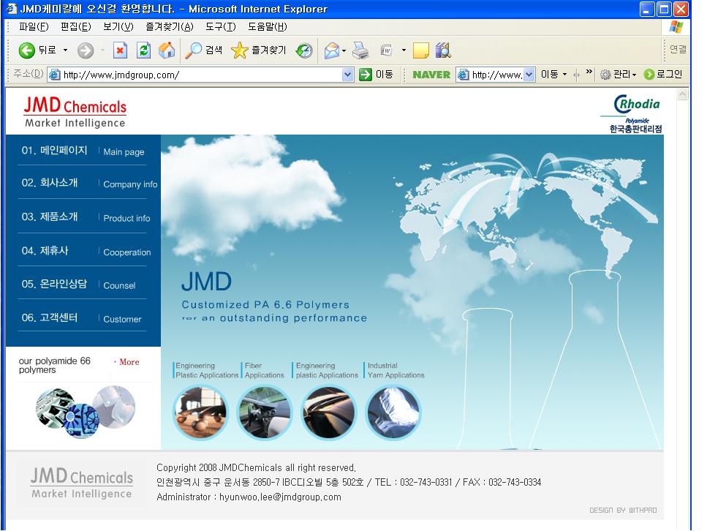Open the 도구(T) menu

[x=221, y=26]
